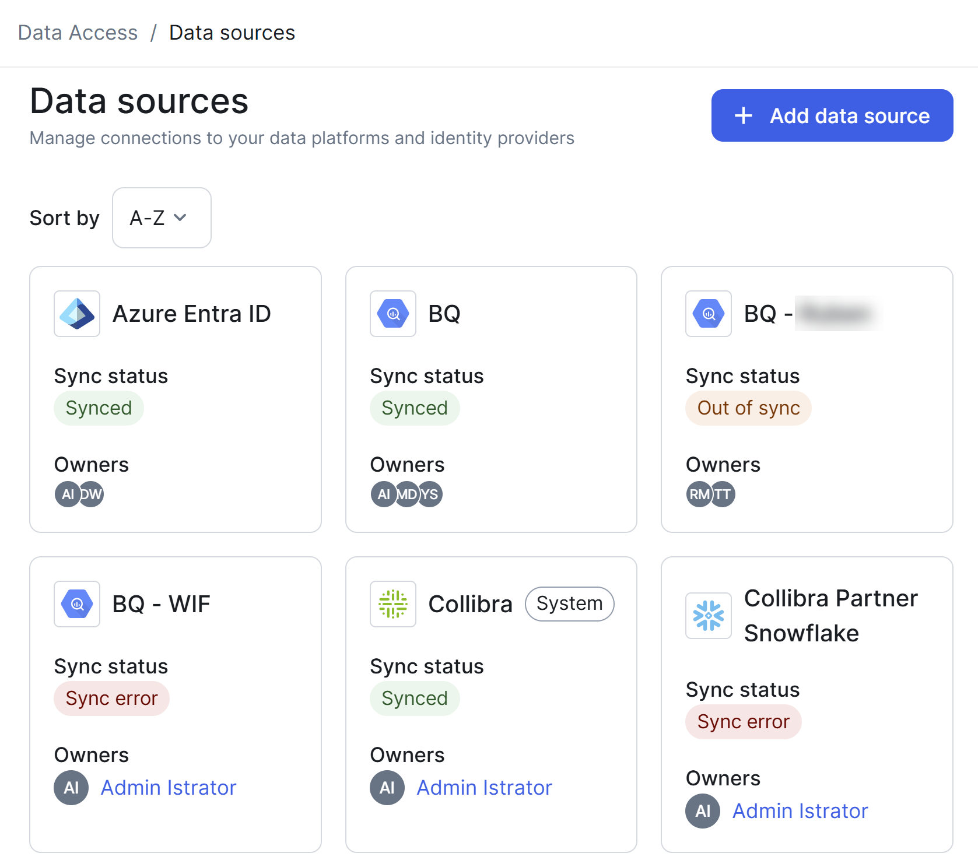Click AI owner avatar on BQ card
Viewport: 978px width, 860px height.
pyautogui.click(x=383, y=494)
